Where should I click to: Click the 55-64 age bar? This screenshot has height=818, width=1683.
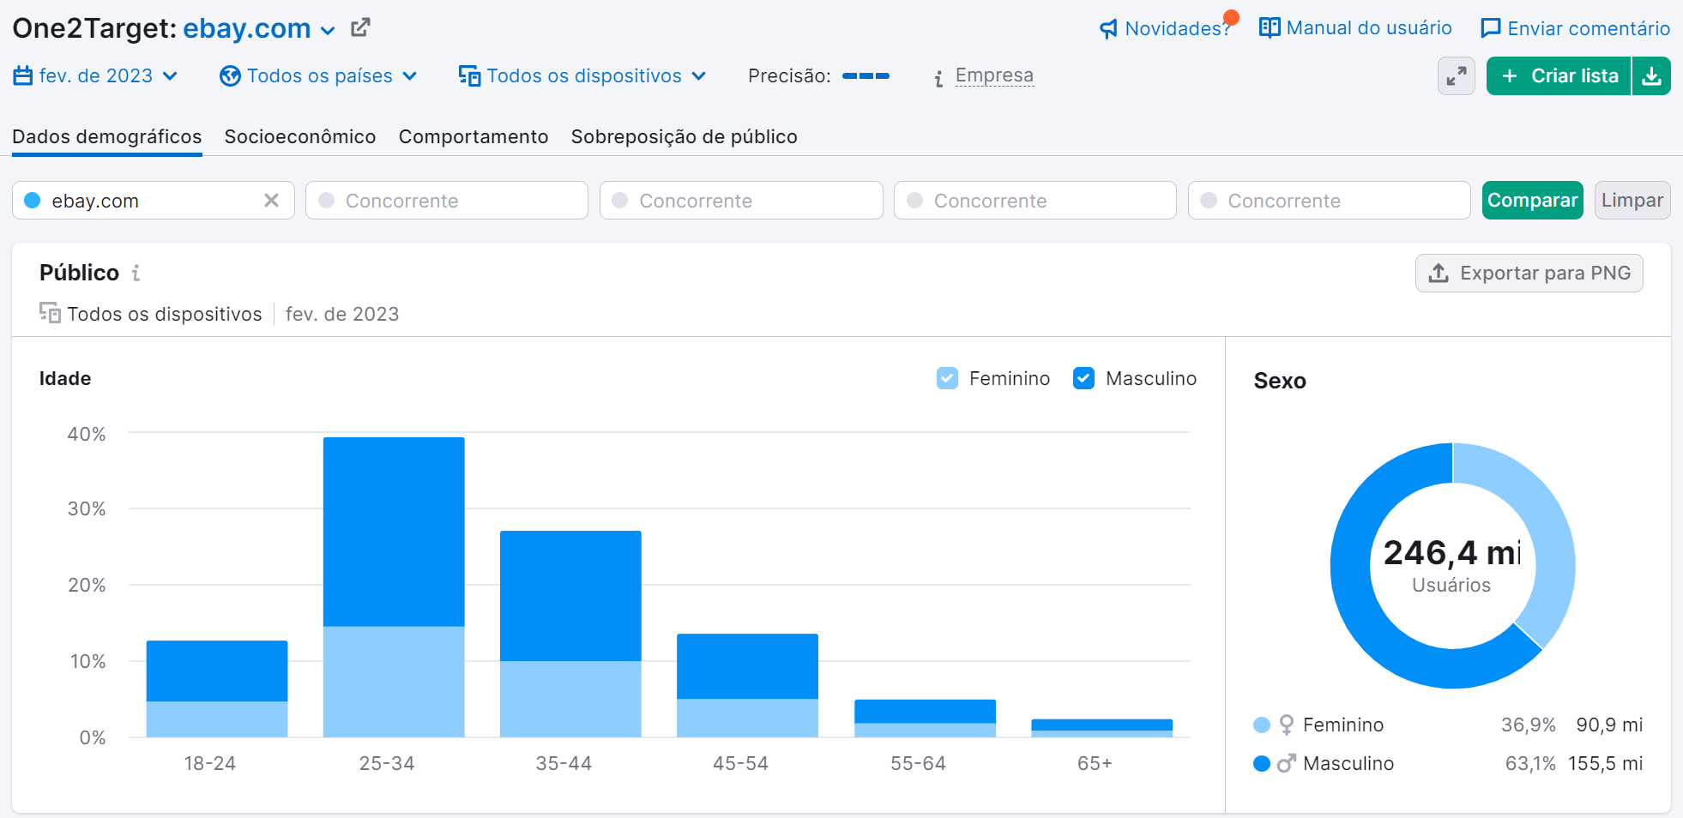pos(925,719)
